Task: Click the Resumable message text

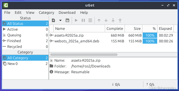Action: click(x=80, y=72)
